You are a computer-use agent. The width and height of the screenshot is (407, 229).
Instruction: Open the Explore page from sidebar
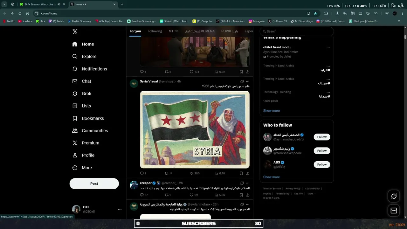point(85,56)
